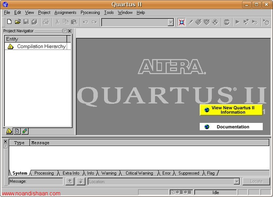
Task: Click the Copy icon
Action: [x=66, y=22]
